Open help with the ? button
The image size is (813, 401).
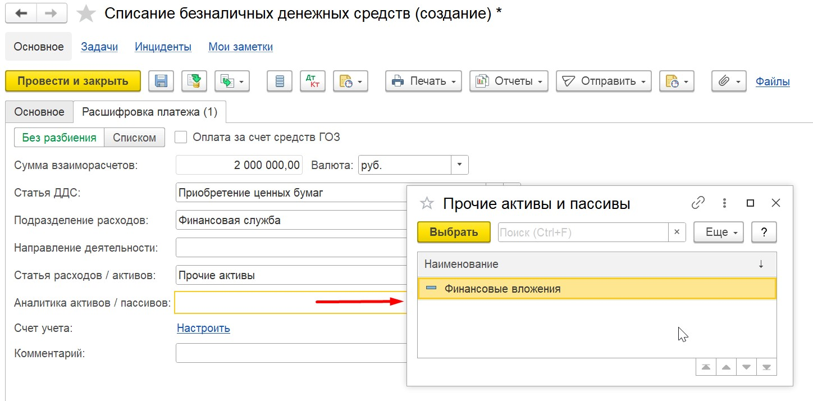[764, 232]
